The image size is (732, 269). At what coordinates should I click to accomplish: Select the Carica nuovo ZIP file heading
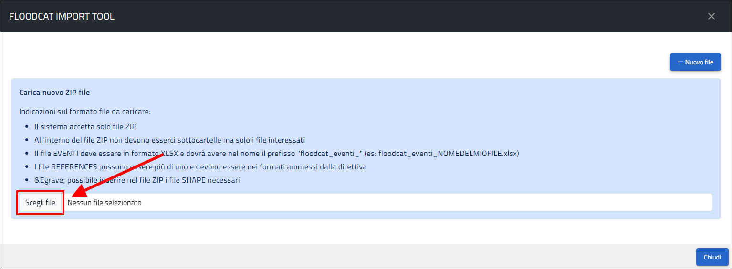click(x=54, y=93)
